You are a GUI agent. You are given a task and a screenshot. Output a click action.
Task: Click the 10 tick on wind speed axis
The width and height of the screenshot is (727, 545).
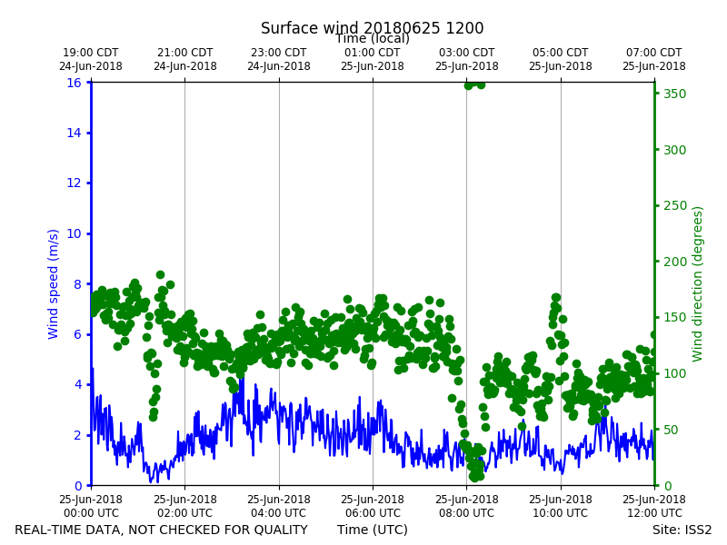coord(75,233)
